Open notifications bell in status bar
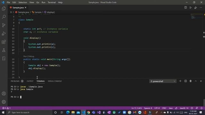Image resolution: width=205 pixels, height=115 pixels. (201, 108)
